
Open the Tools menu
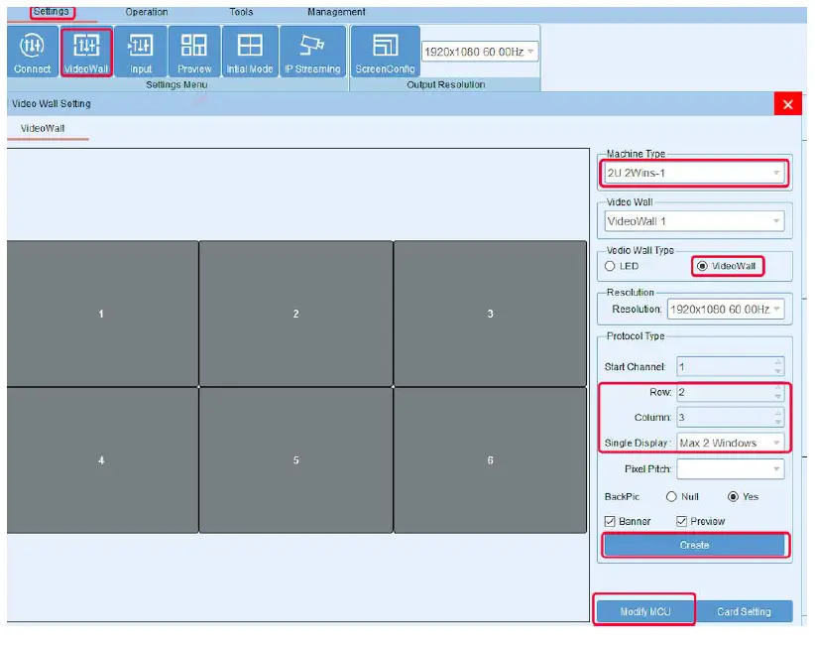pos(240,12)
